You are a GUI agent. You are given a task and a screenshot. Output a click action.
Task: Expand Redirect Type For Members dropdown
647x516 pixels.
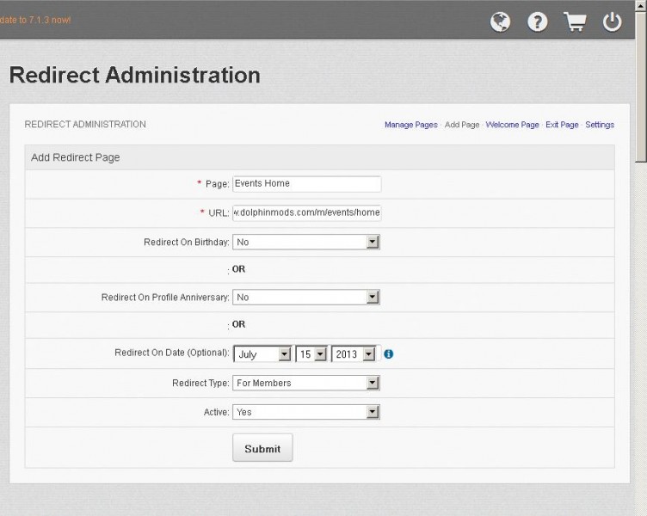[306, 384]
